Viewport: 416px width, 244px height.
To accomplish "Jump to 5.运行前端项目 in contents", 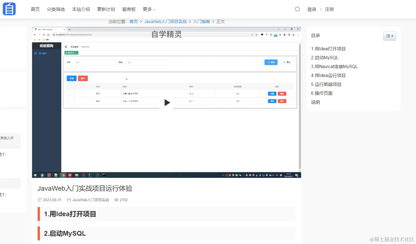I will [x=326, y=84].
